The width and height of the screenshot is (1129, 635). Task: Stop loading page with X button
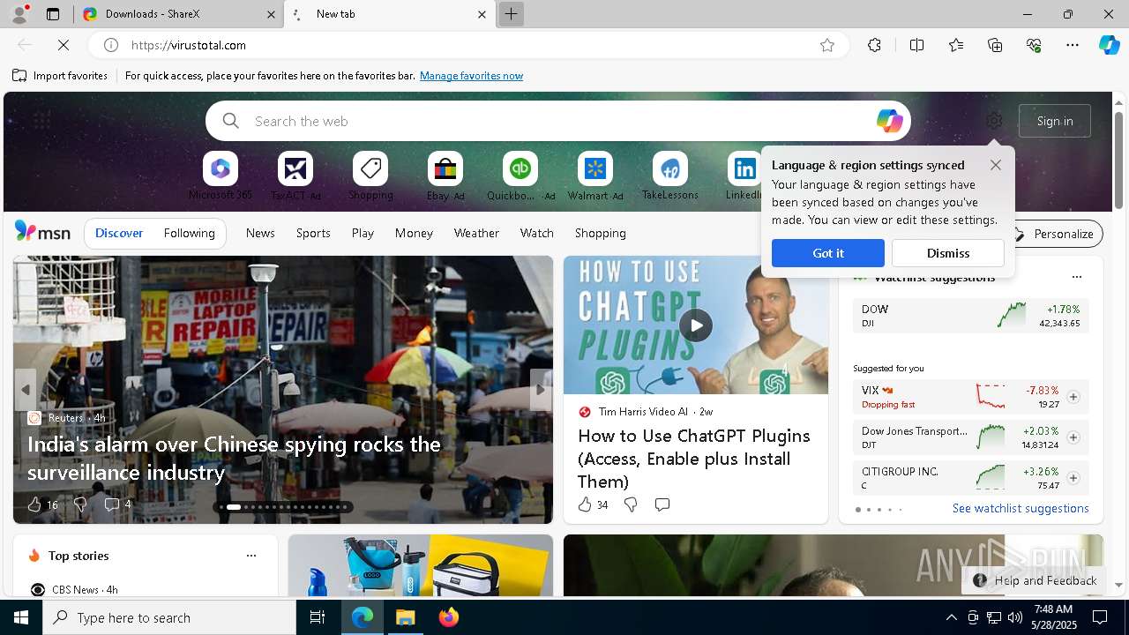click(x=64, y=45)
